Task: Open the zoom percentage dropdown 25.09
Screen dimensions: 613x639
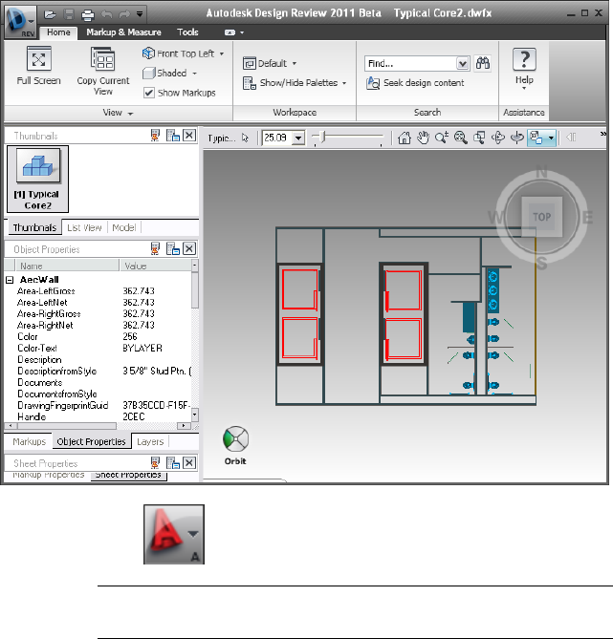Action: [x=298, y=138]
